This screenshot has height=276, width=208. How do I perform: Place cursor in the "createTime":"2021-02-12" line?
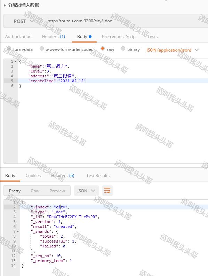(57, 81)
